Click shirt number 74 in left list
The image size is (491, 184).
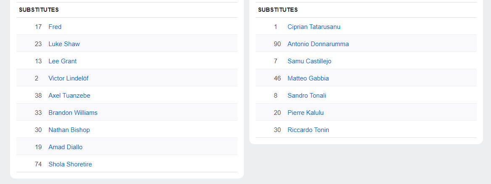(x=38, y=164)
